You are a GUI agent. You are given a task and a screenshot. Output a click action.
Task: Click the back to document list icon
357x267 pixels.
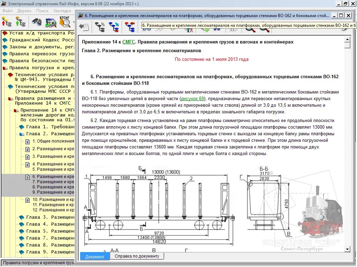pyautogui.click(x=84, y=27)
